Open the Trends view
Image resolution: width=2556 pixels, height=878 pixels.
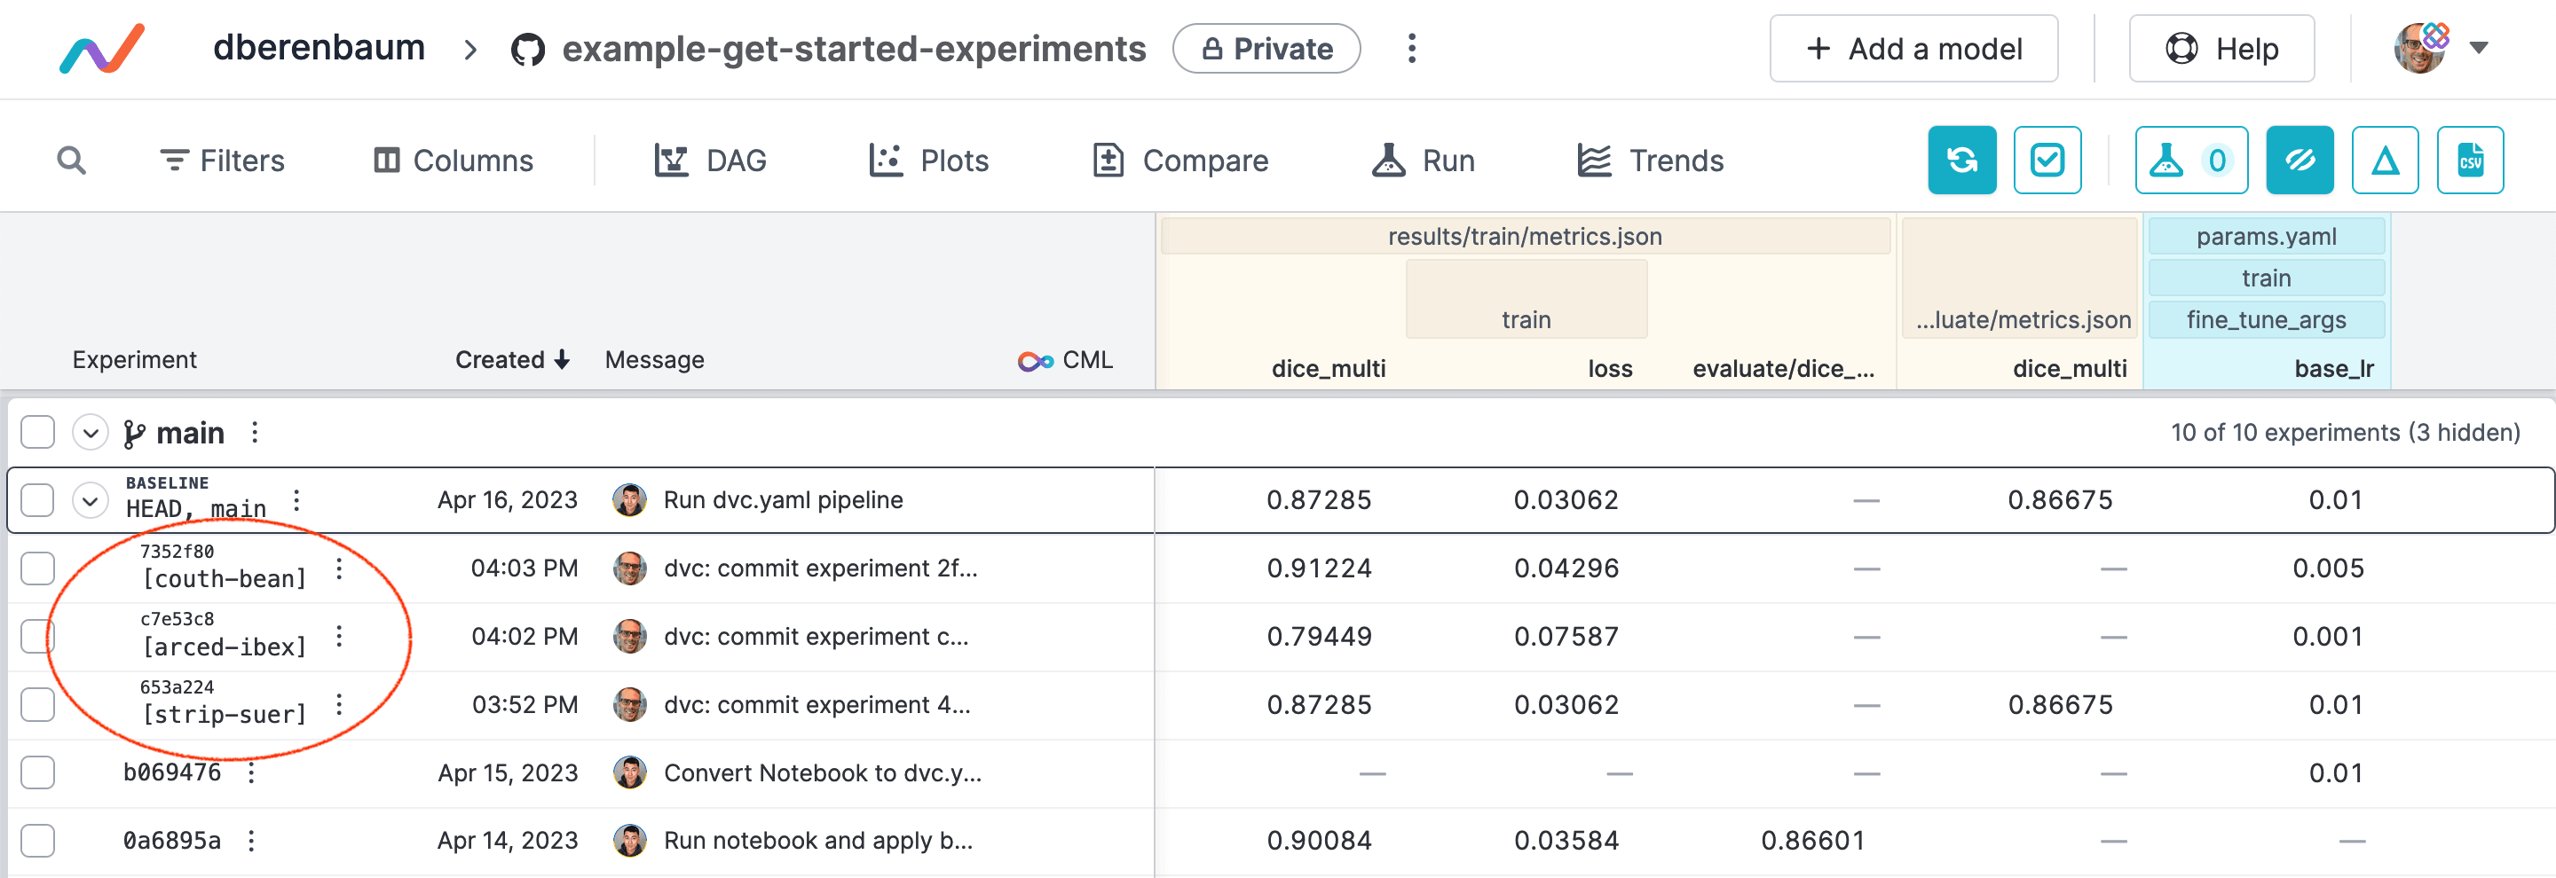click(x=1650, y=161)
